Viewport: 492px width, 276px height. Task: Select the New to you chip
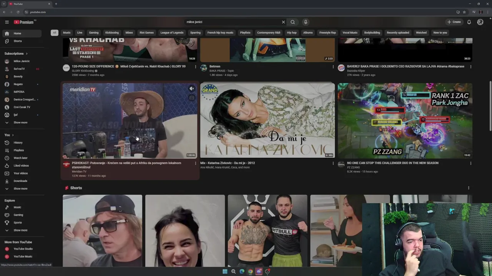point(440,33)
